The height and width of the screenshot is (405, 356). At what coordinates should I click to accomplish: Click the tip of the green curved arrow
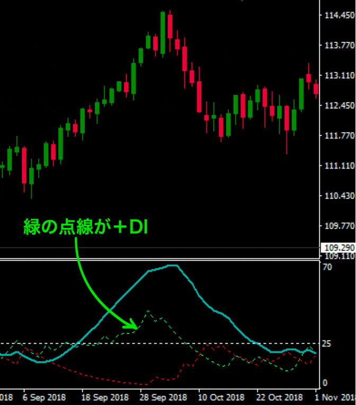coord(137,327)
